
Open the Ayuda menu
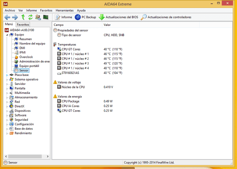[81, 10]
